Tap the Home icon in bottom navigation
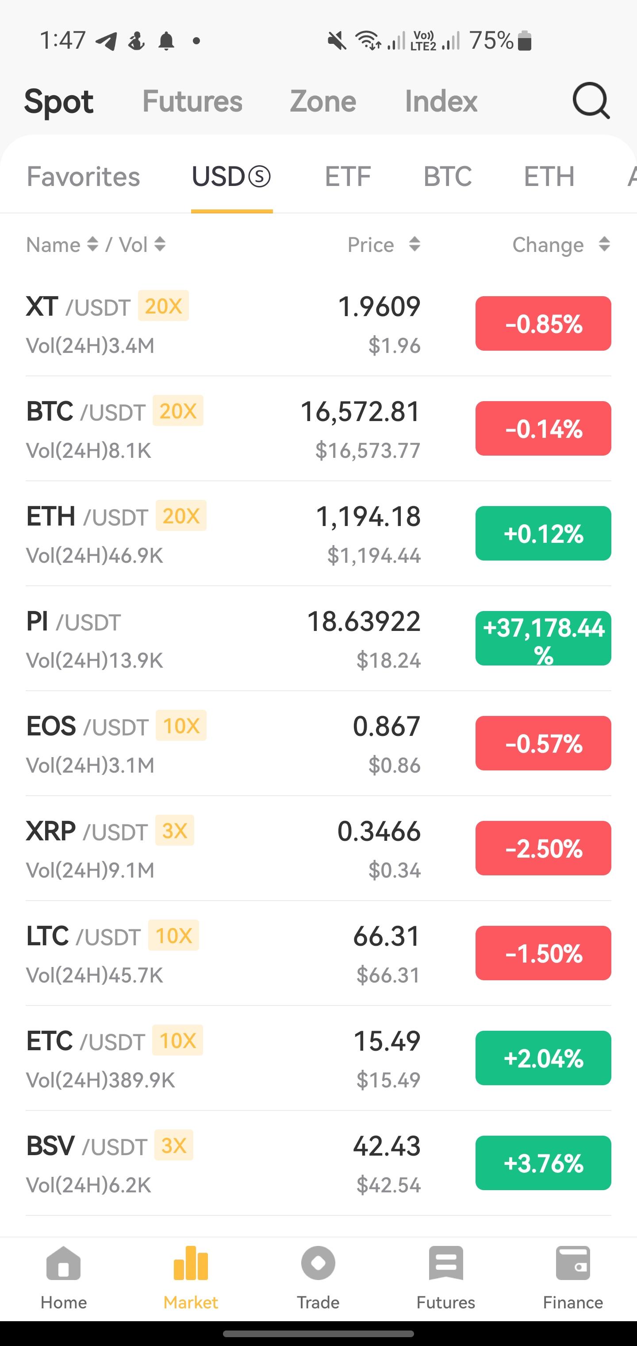Screen dimensions: 637x1346 click(64, 1264)
